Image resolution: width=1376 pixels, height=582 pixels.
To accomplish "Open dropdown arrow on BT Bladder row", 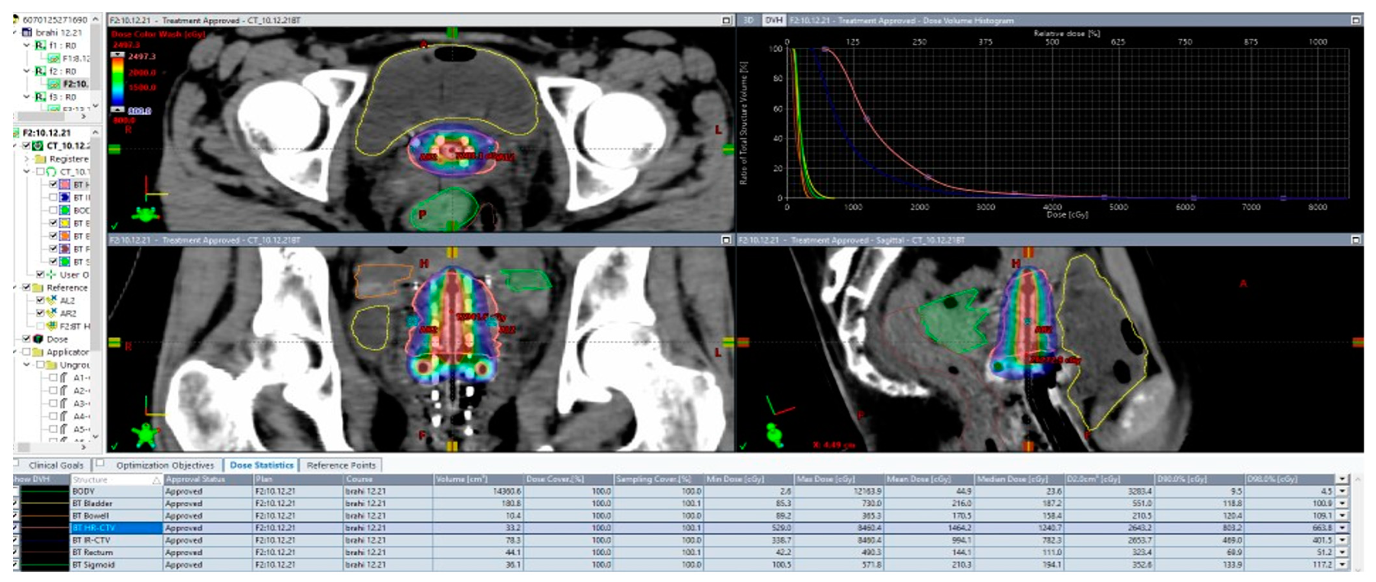I will [1342, 503].
